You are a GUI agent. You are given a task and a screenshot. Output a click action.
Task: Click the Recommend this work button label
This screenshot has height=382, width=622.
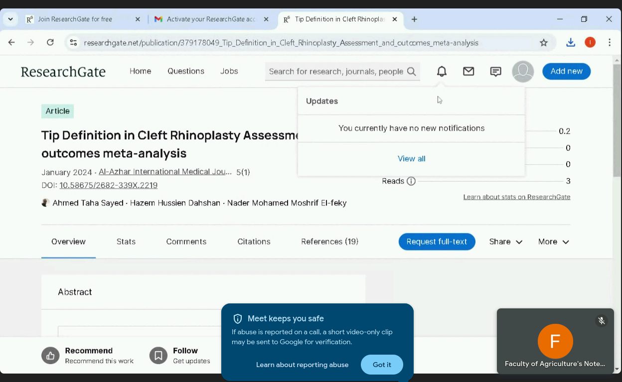point(99,356)
